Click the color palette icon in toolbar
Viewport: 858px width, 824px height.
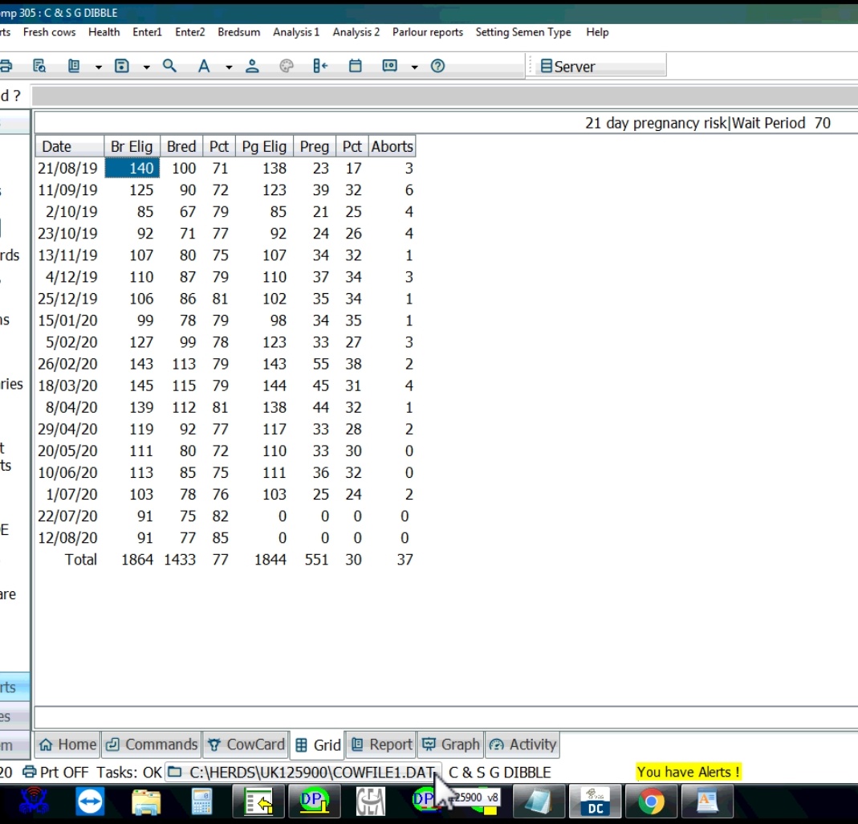tap(287, 66)
